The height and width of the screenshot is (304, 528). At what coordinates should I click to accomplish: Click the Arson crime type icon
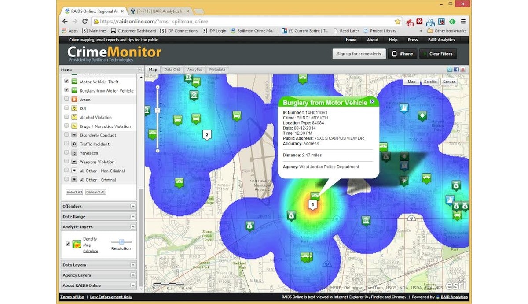[74, 100]
